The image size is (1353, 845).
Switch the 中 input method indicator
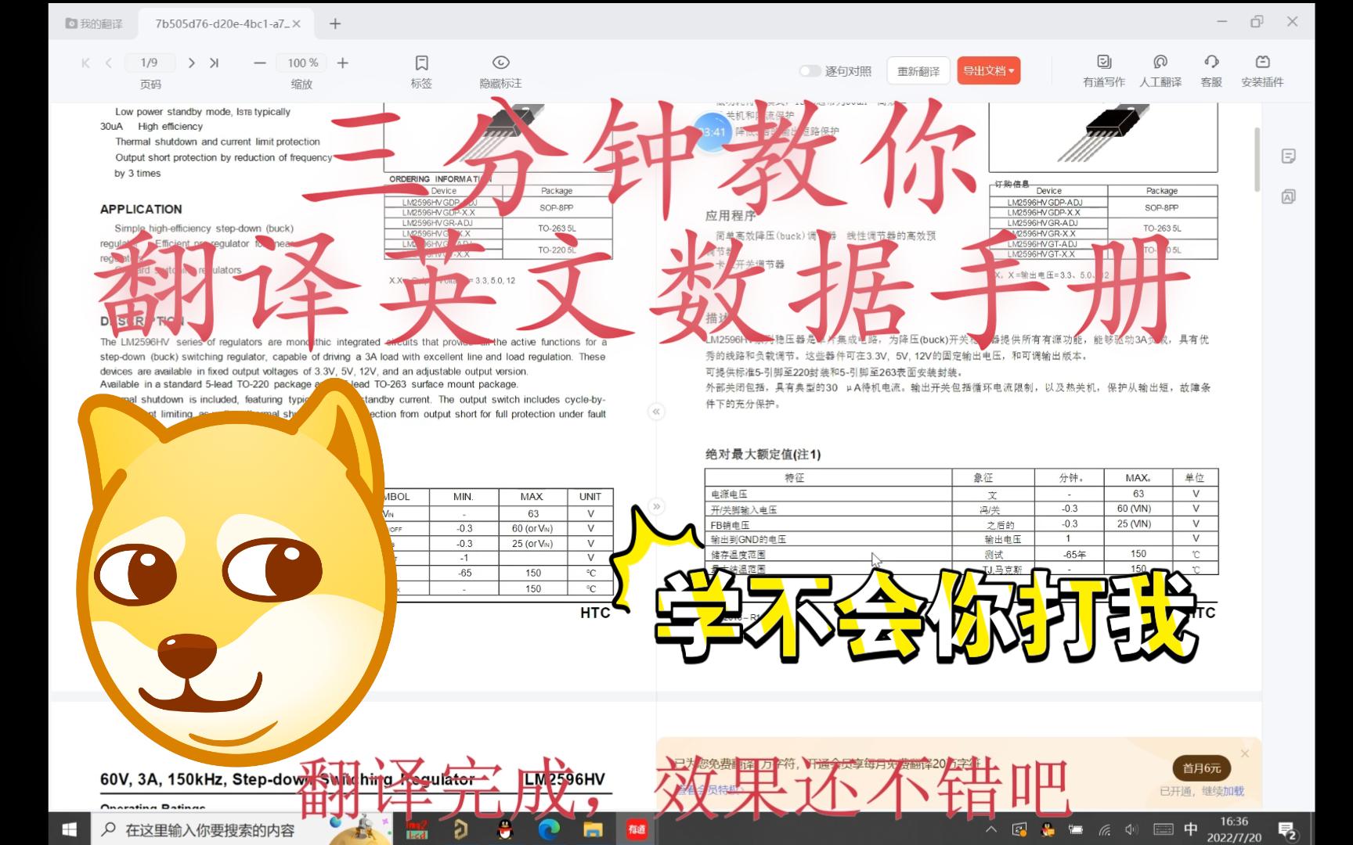click(x=1190, y=829)
